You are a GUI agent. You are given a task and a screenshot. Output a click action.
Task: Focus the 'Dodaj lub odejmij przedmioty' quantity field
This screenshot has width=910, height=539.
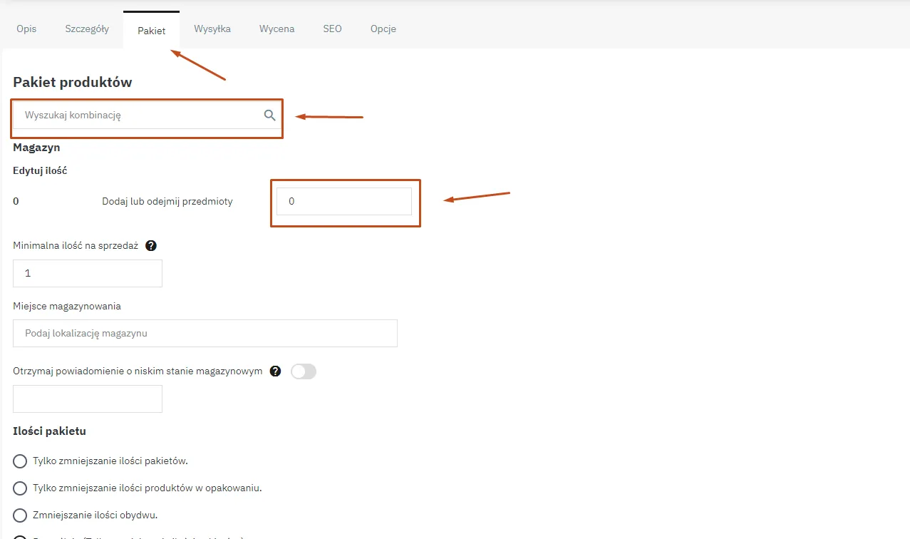point(343,202)
